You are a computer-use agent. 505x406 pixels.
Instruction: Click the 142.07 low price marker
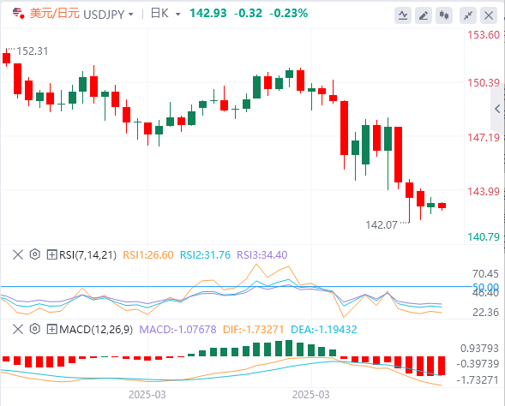(382, 225)
